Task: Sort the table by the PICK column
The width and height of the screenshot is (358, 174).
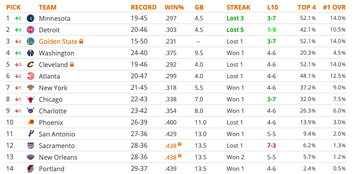Action: point(14,7)
